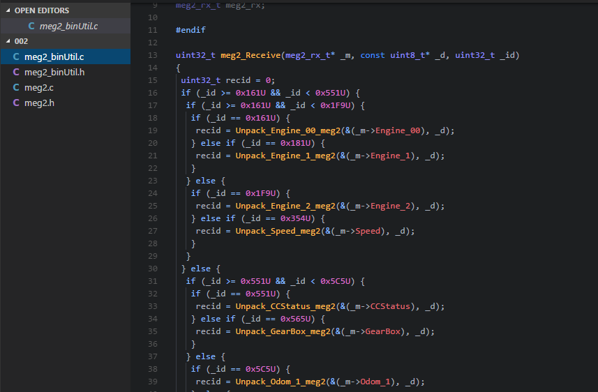Click line number 13 in gutter
598x392 pixels.
[153, 55]
